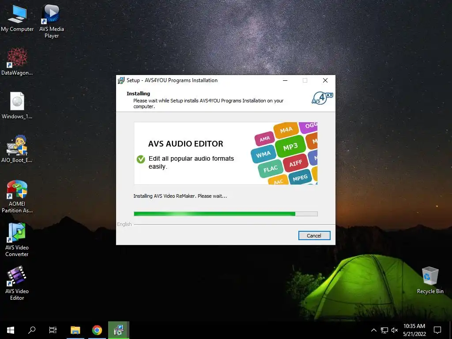Open File Explorer from taskbar
This screenshot has width=452, height=339.
pyautogui.click(x=75, y=330)
